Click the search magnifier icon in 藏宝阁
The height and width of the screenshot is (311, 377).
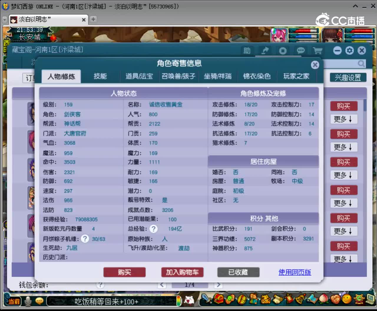[x=361, y=63]
